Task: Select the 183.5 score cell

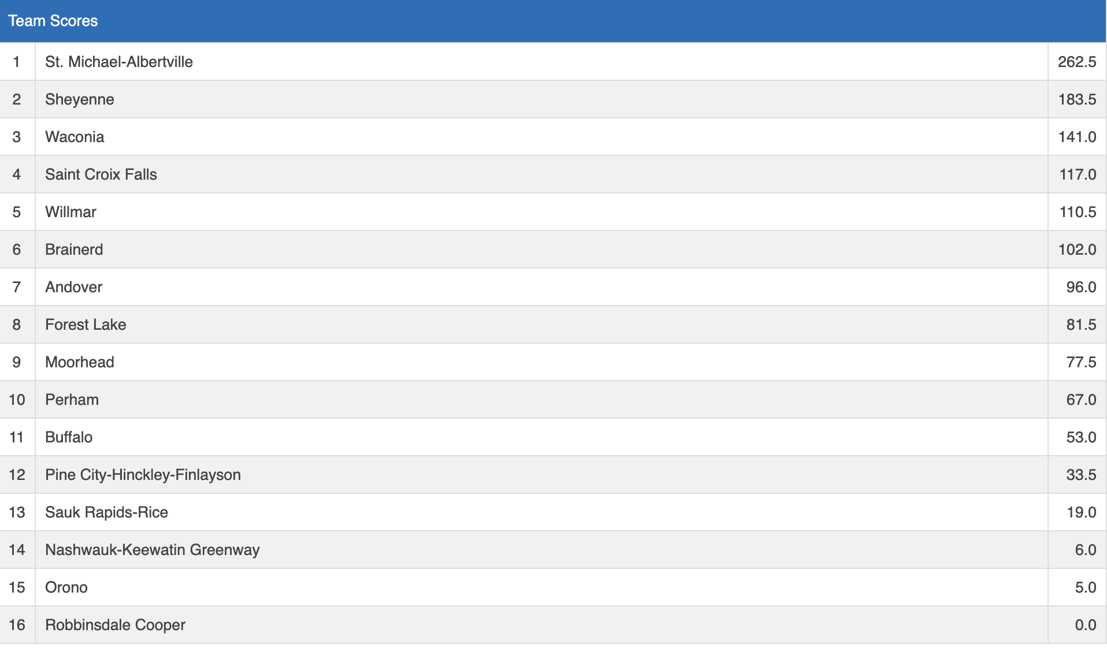Action: click(1076, 99)
